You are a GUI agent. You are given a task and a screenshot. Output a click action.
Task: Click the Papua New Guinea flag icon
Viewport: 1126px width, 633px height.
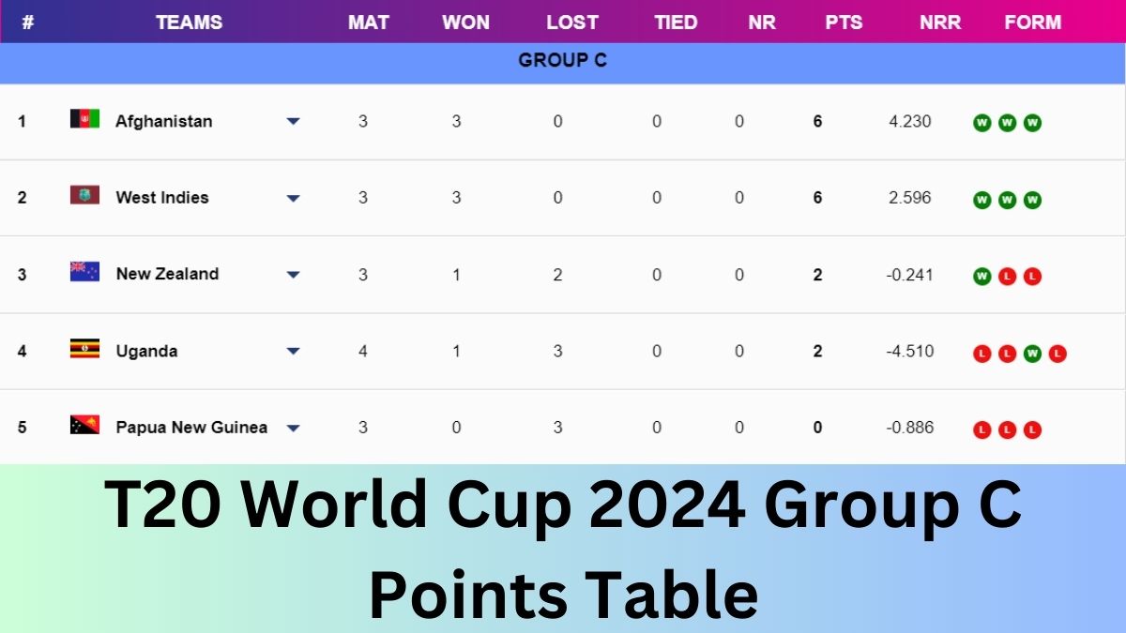point(84,426)
